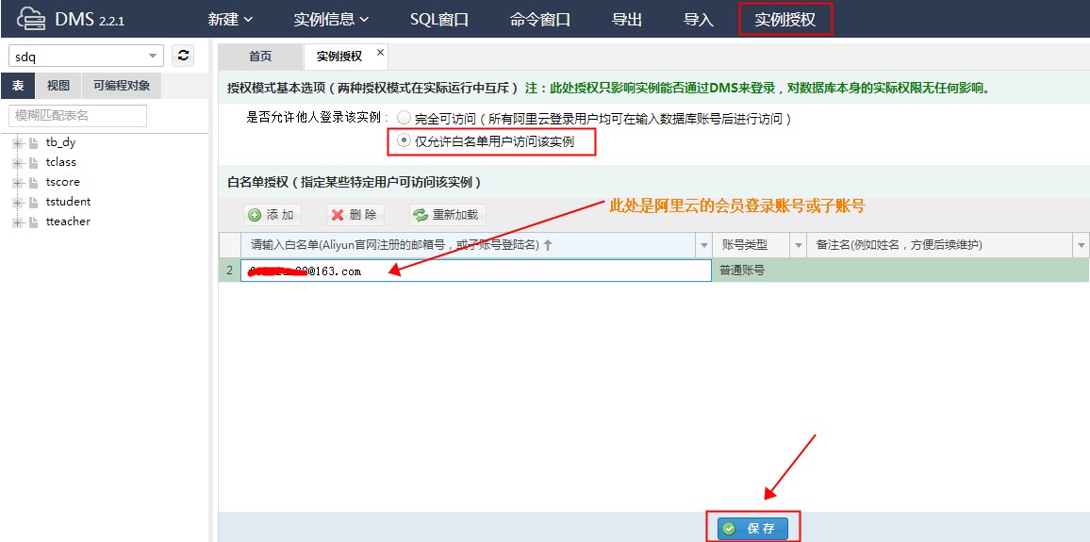Open the sdq database dropdown

pyautogui.click(x=153, y=57)
